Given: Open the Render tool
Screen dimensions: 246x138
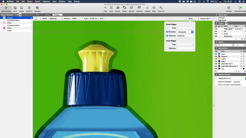Looking at the screenshot, I should [118, 9].
